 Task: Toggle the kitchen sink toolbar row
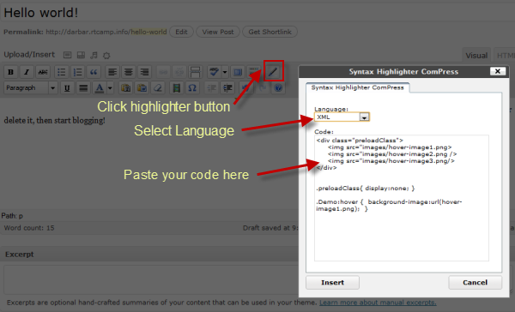[x=253, y=72]
